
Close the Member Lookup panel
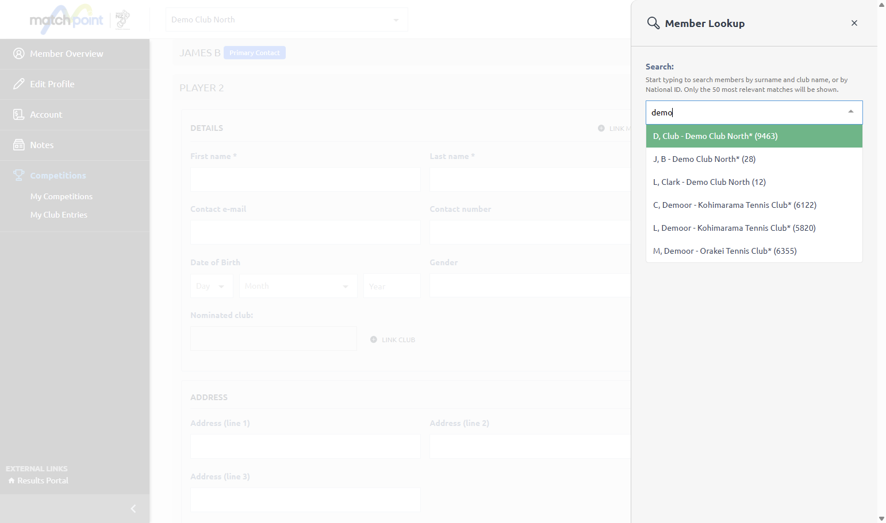coord(854,23)
